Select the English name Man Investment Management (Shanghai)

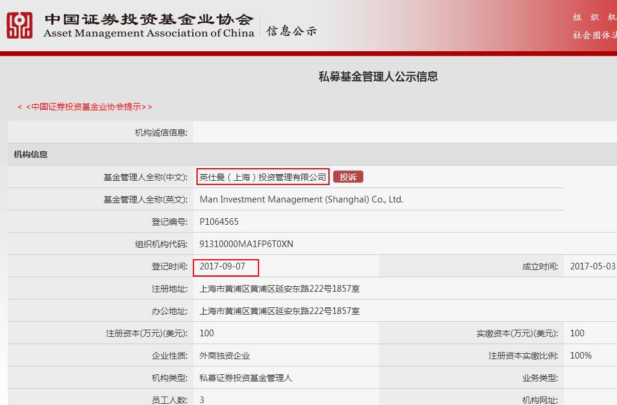pos(301,199)
